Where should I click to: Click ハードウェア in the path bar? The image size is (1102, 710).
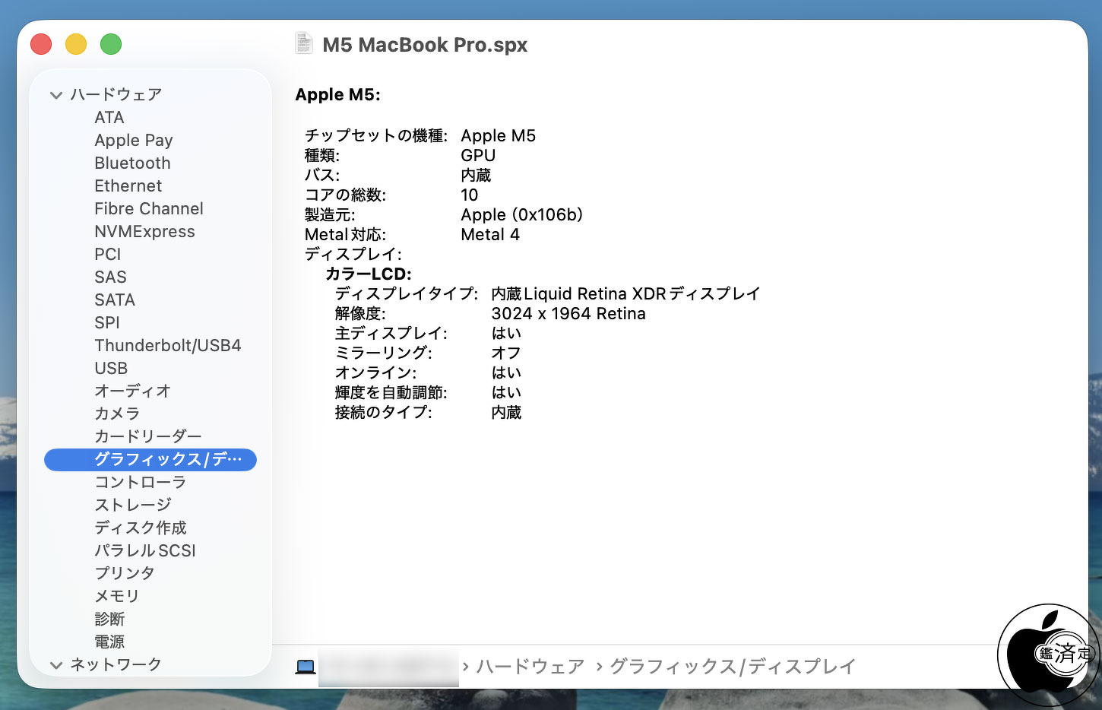530,667
